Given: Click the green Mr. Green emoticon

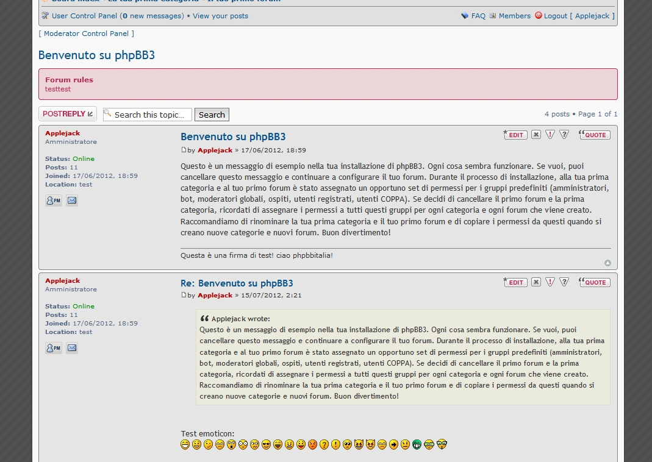Looking at the screenshot, I should click(x=417, y=444).
